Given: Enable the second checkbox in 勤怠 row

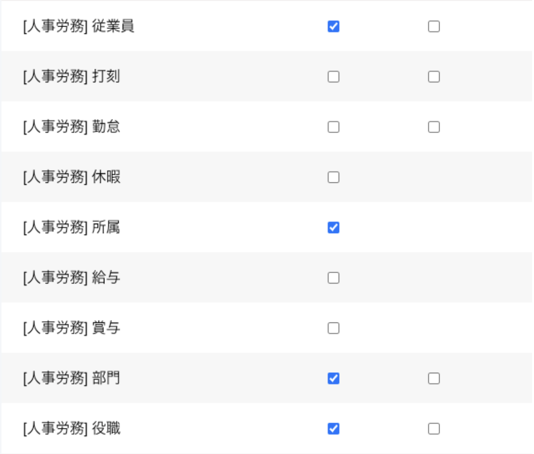Looking at the screenshot, I should pos(433,127).
